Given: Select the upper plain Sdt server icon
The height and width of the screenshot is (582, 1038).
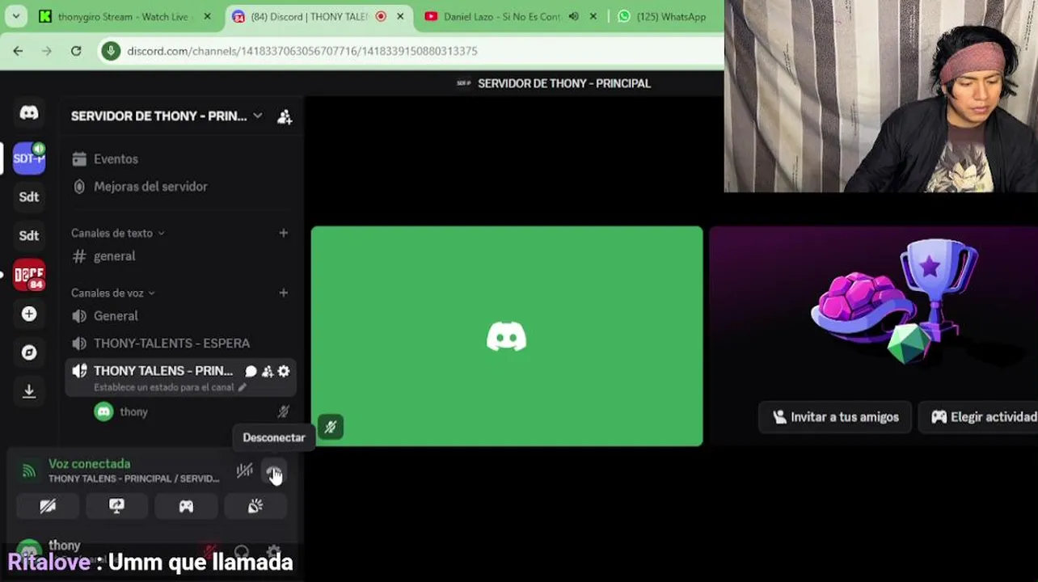Looking at the screenshot, I should 29,196.
